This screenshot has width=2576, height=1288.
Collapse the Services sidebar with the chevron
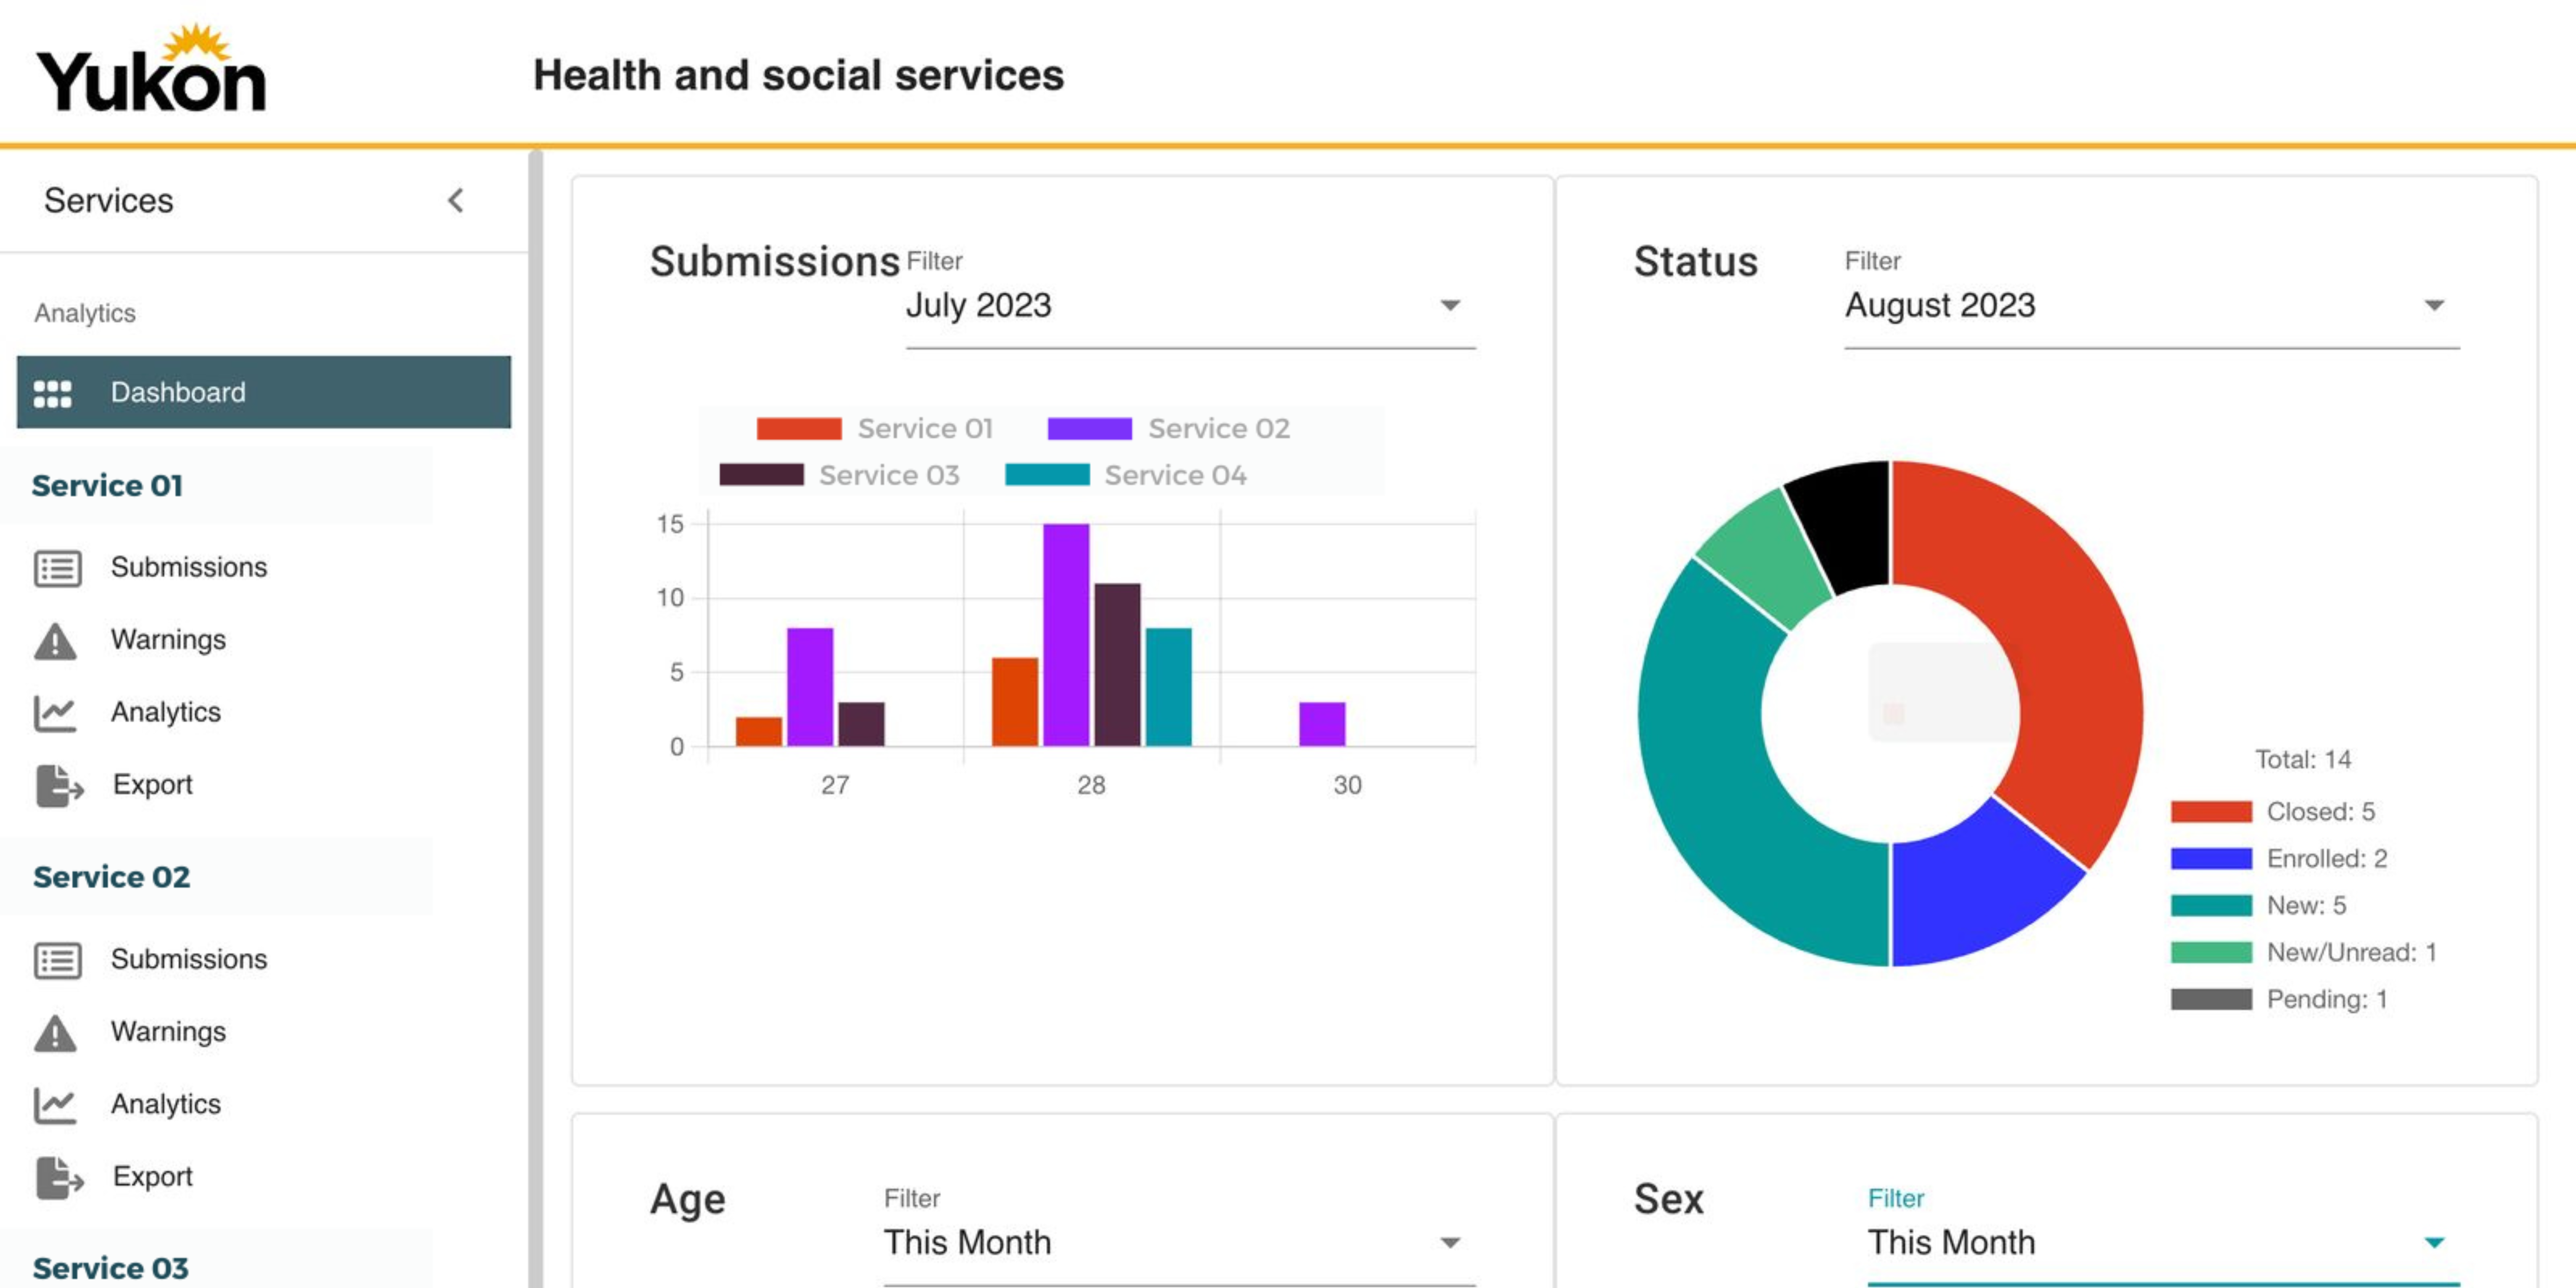click(x=456, y=200)
